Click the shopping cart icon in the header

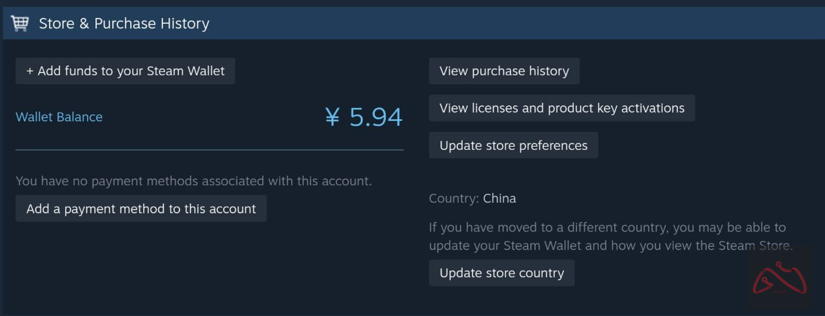20,24
